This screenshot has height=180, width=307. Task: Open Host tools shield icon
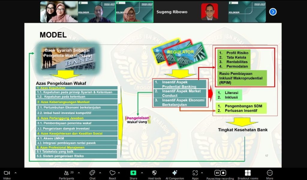click(x=154, y=173)
